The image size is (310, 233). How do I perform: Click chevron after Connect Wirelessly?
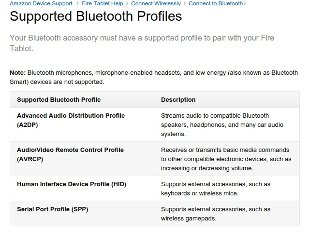click(x=185, y=3)
